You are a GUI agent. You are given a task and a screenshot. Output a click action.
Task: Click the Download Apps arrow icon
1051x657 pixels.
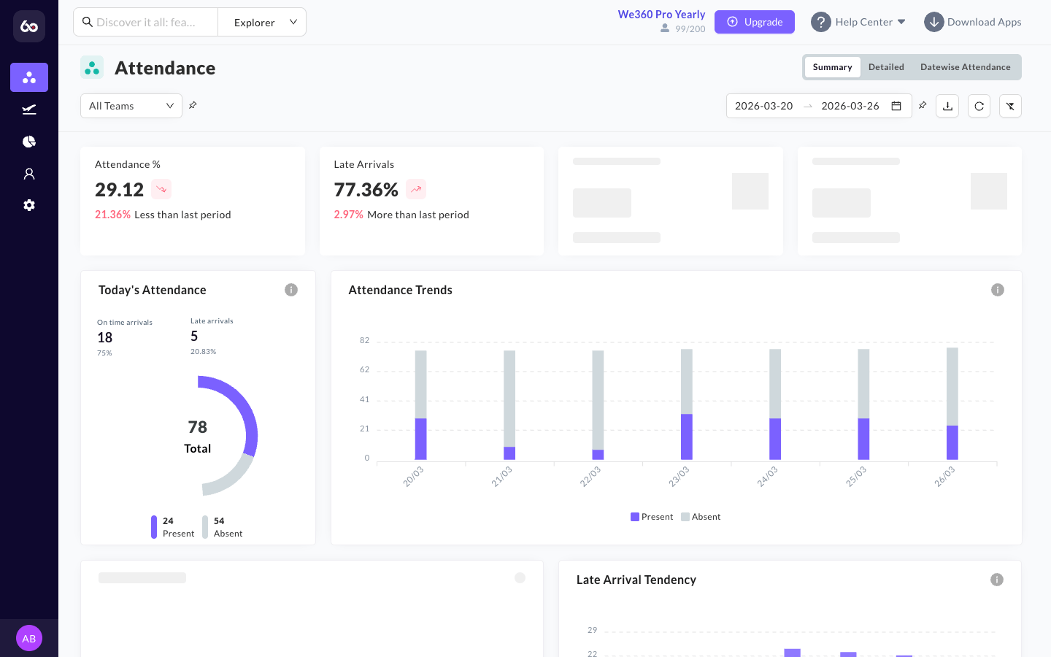934,22
